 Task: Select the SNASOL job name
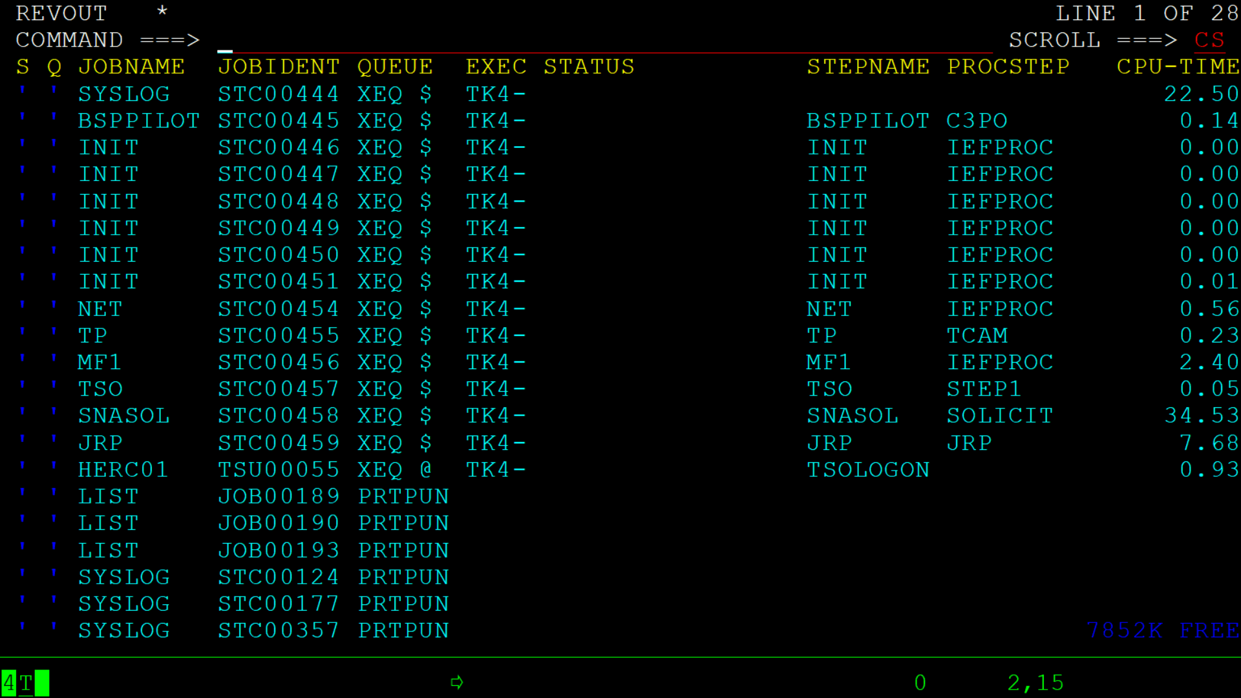[124, 416]
